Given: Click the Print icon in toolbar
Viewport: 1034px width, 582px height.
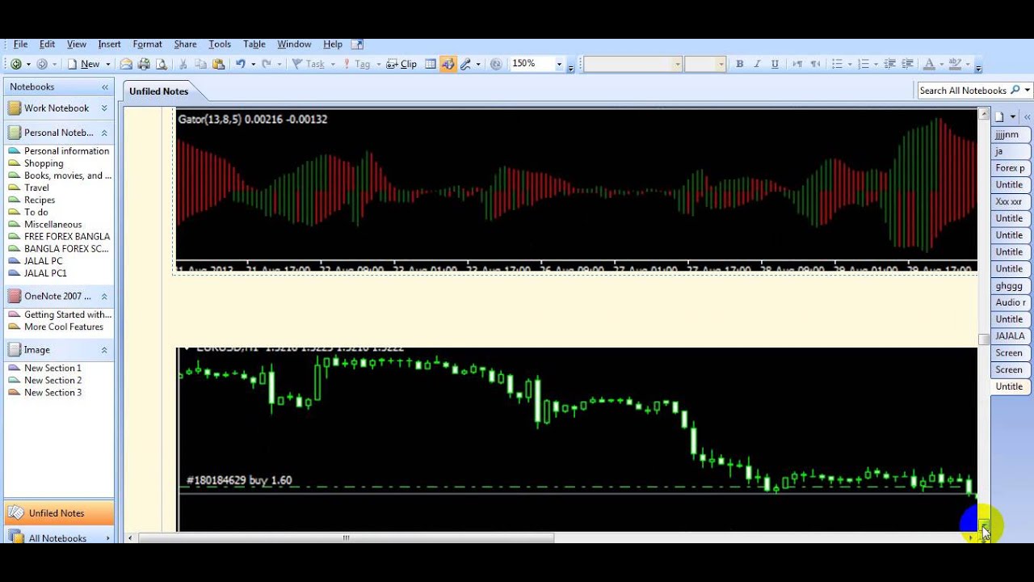Looking at the screenshot, I should pos(144,64).
